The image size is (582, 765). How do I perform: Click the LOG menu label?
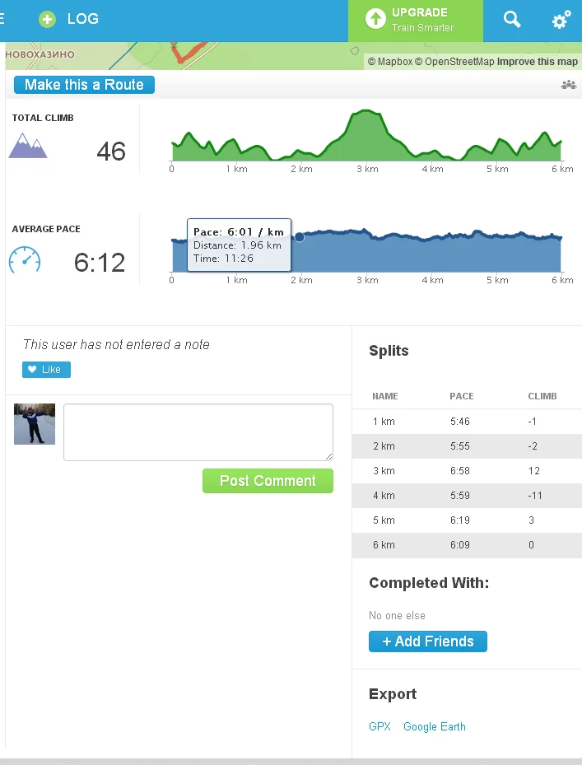tap(83, 19)
